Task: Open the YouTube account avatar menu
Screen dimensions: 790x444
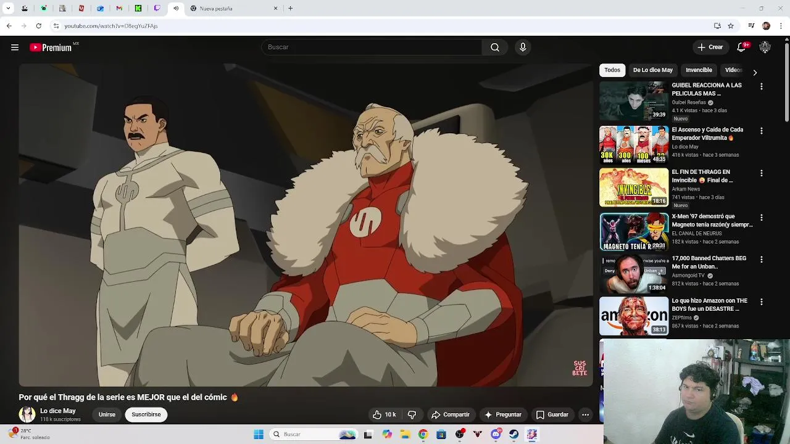Action: (x=765, y=47)
